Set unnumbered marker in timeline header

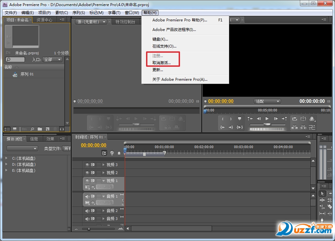click(119, 153)
